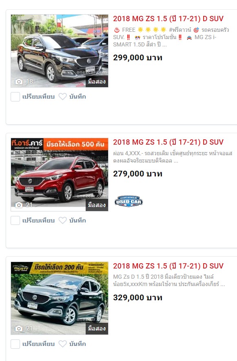Click heart icon on the 299,000 baht listing
The image size is (237, 361).
coord(62,97)
